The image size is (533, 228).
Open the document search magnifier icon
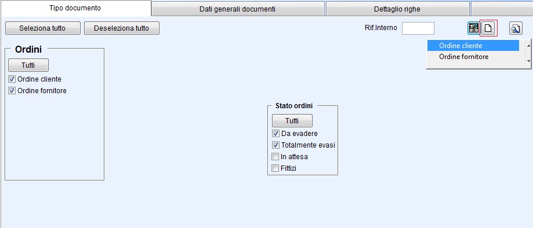coord(516,28)
